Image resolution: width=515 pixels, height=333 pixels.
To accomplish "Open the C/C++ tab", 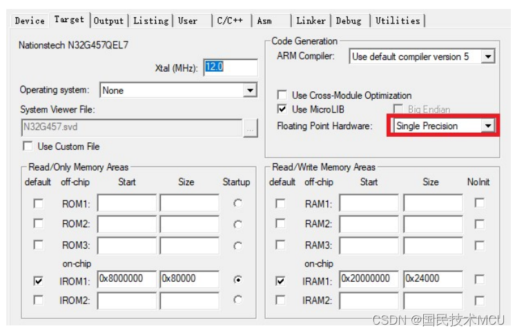I will click(231, 21).
